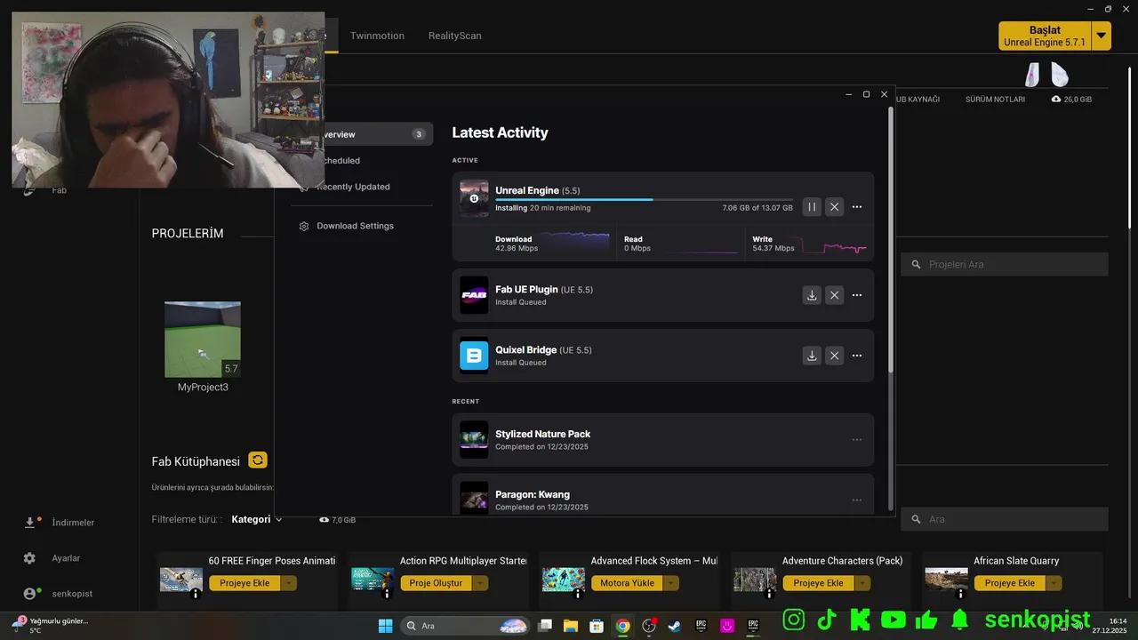Image resolution: width=1138 pixels, height=640 pixels.
Task: Click the 7,0 GiB library size label
Action: coord(338,519)
